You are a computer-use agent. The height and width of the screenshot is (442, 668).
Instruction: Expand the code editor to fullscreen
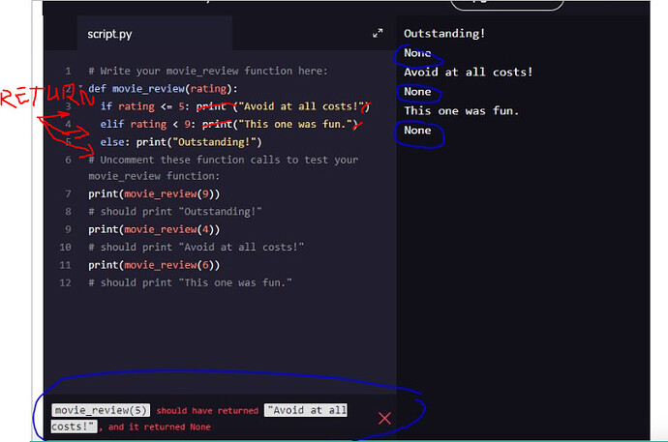coord(378,33)
